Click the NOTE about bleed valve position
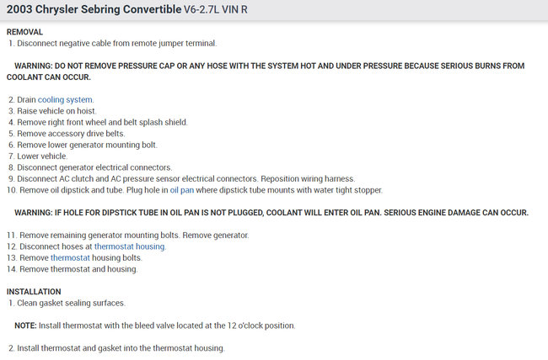The image size is (548, 360). click(154, 326)
